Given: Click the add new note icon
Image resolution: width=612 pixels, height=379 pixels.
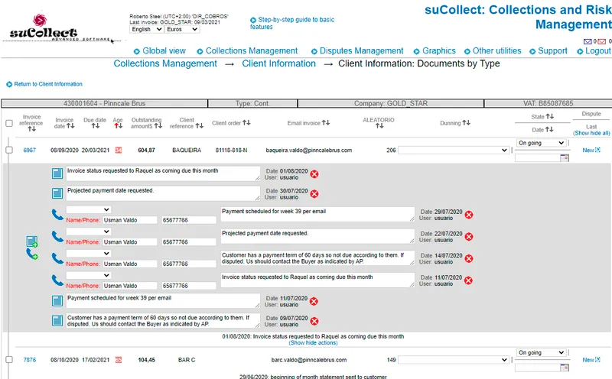Looking at the screenshot, I should [32, 241].
